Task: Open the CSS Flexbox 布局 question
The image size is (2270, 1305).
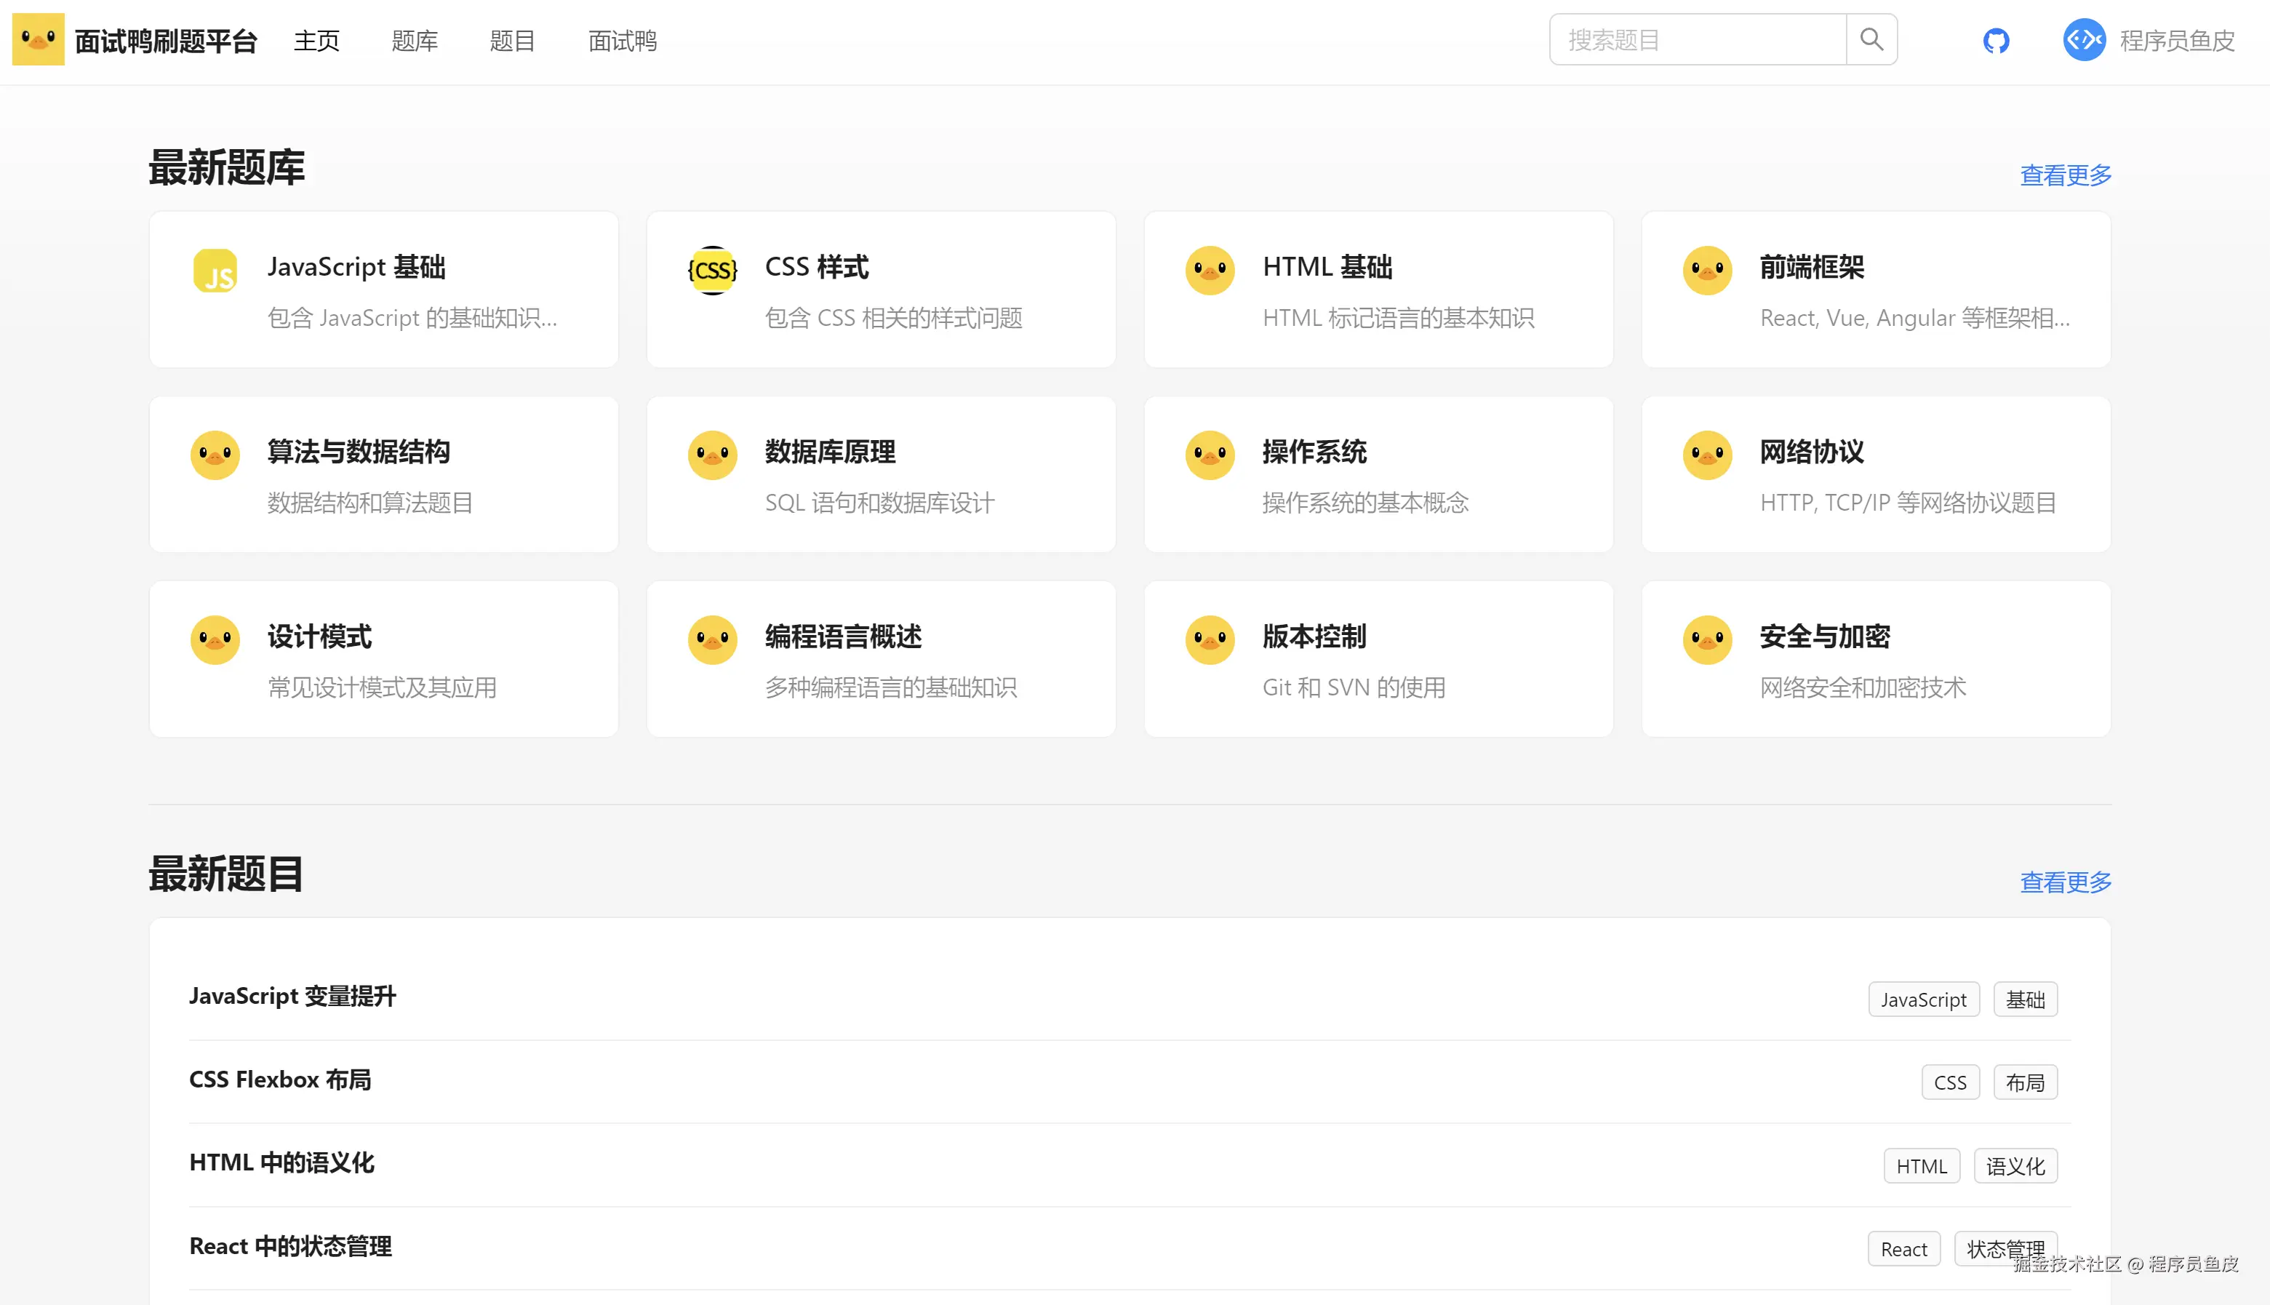Action: 279,1079
